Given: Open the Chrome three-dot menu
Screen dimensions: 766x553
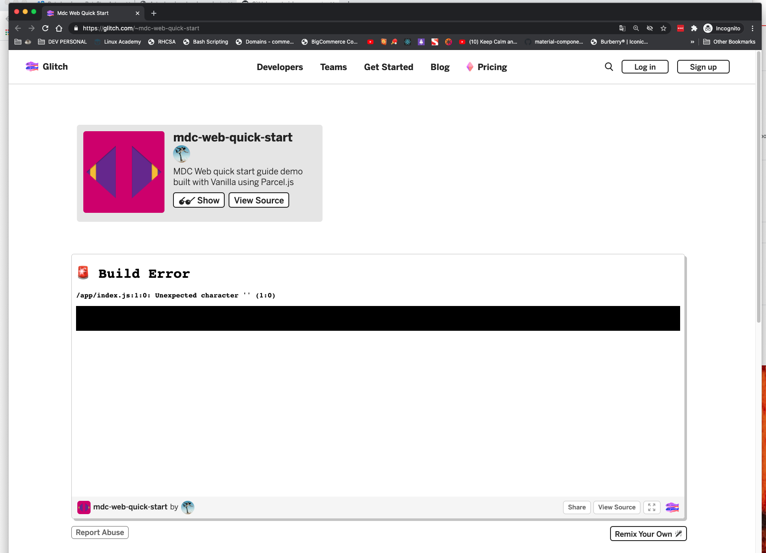Looking at the screenshot, I should pos(753,28).
